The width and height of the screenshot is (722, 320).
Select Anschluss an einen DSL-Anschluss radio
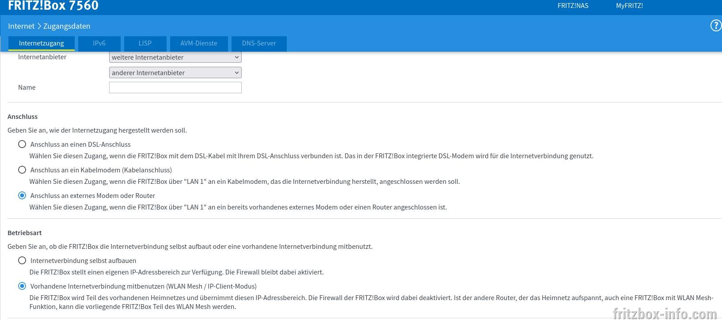point(22,144)
